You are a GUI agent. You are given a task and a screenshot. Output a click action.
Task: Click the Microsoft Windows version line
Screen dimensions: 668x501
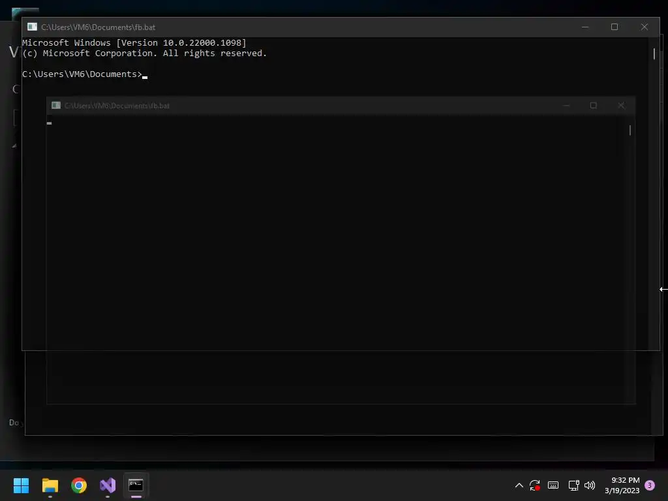pos(134,42)
